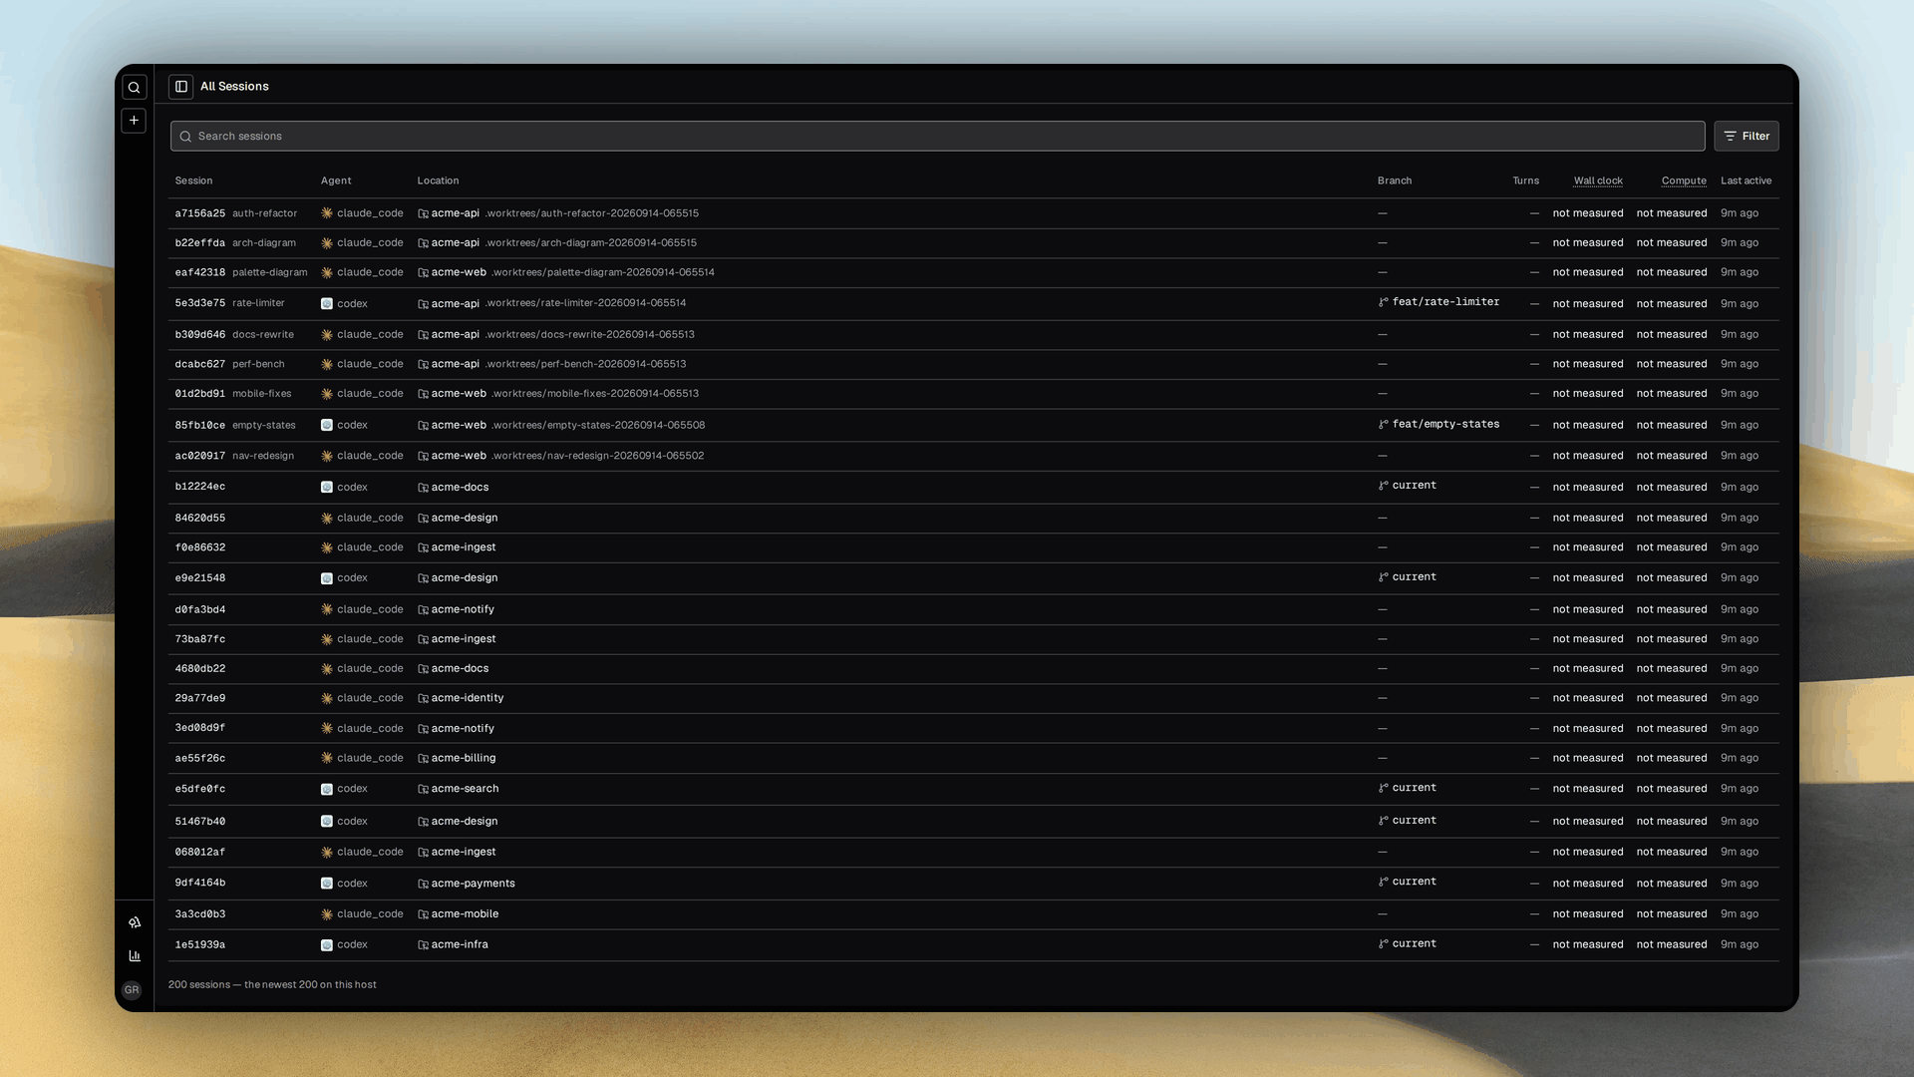Select session ID 3ed08d9f
Viewport: 1914px width, 1077px height.
point(200,728)
